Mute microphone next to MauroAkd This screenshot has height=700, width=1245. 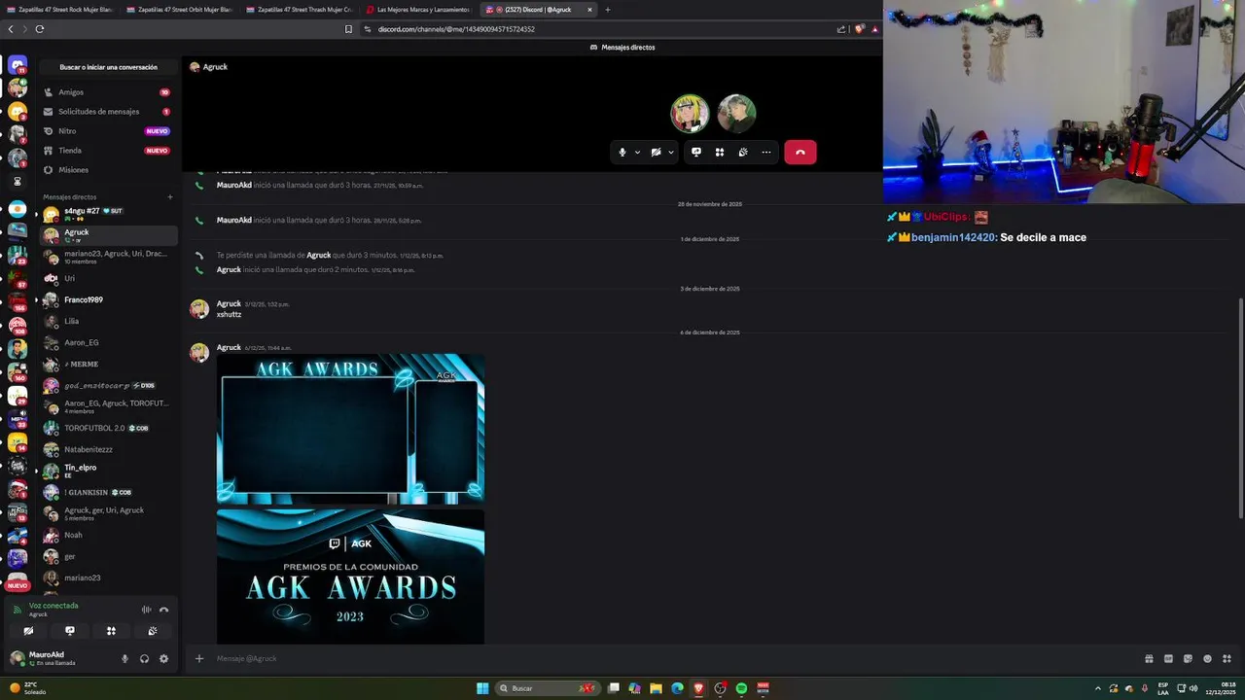click(124, 658)
